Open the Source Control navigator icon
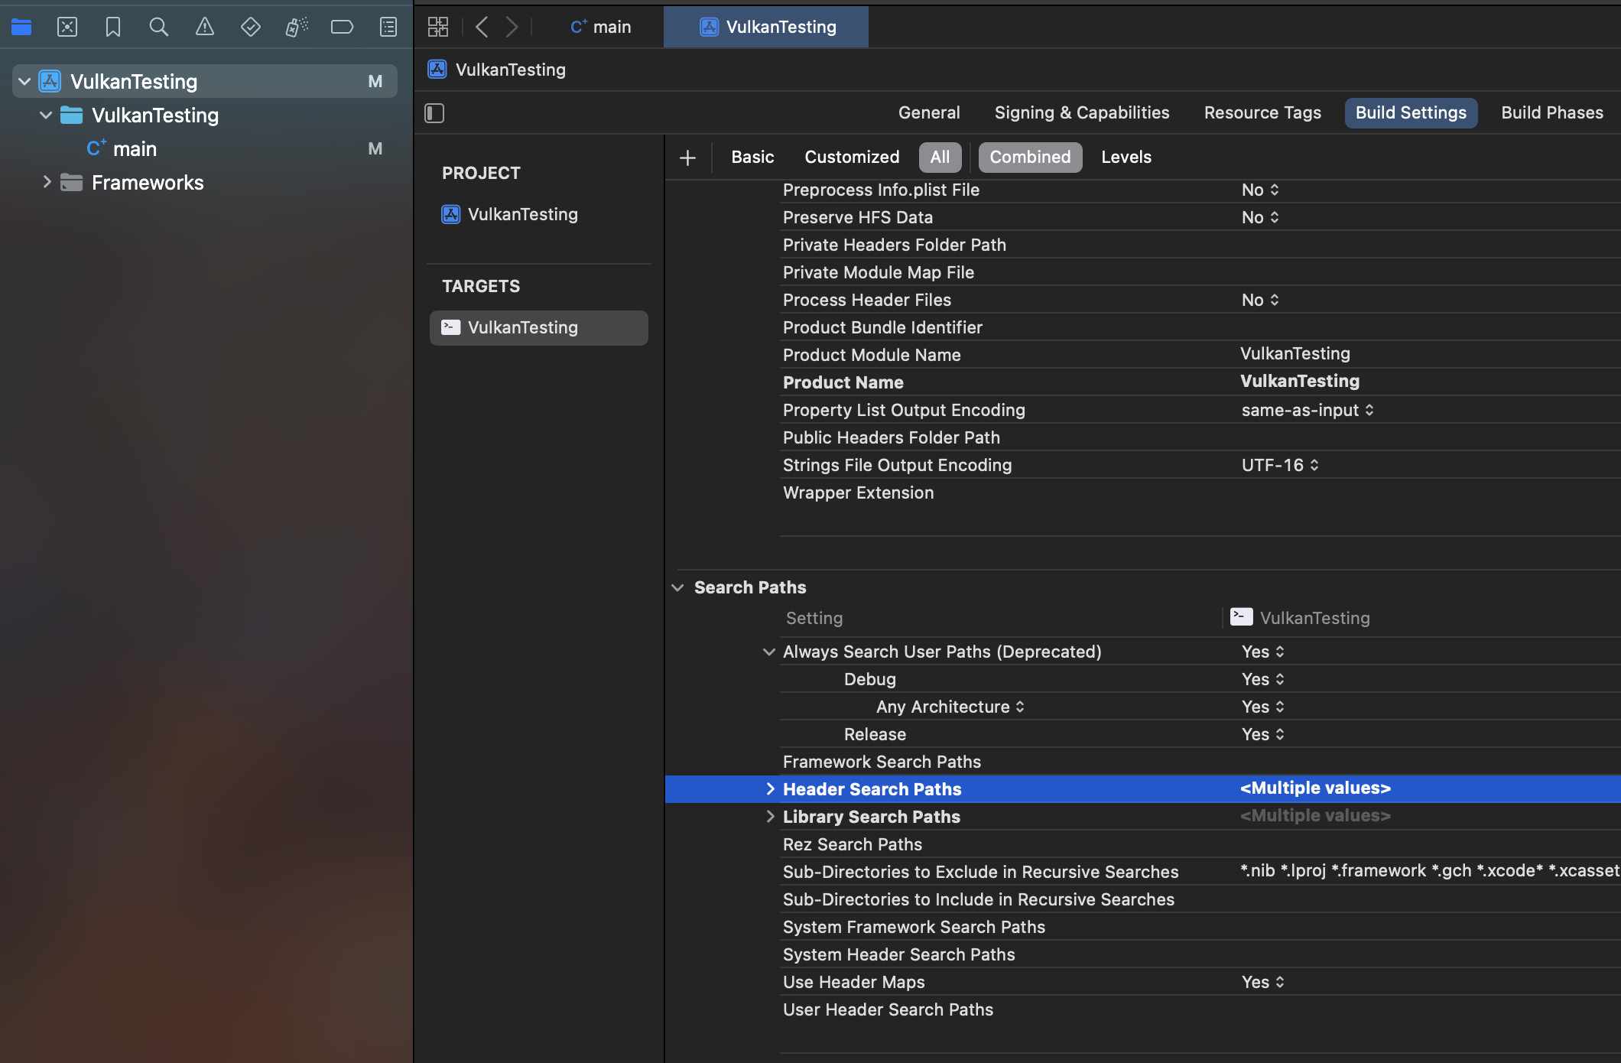 click(67, 28)
